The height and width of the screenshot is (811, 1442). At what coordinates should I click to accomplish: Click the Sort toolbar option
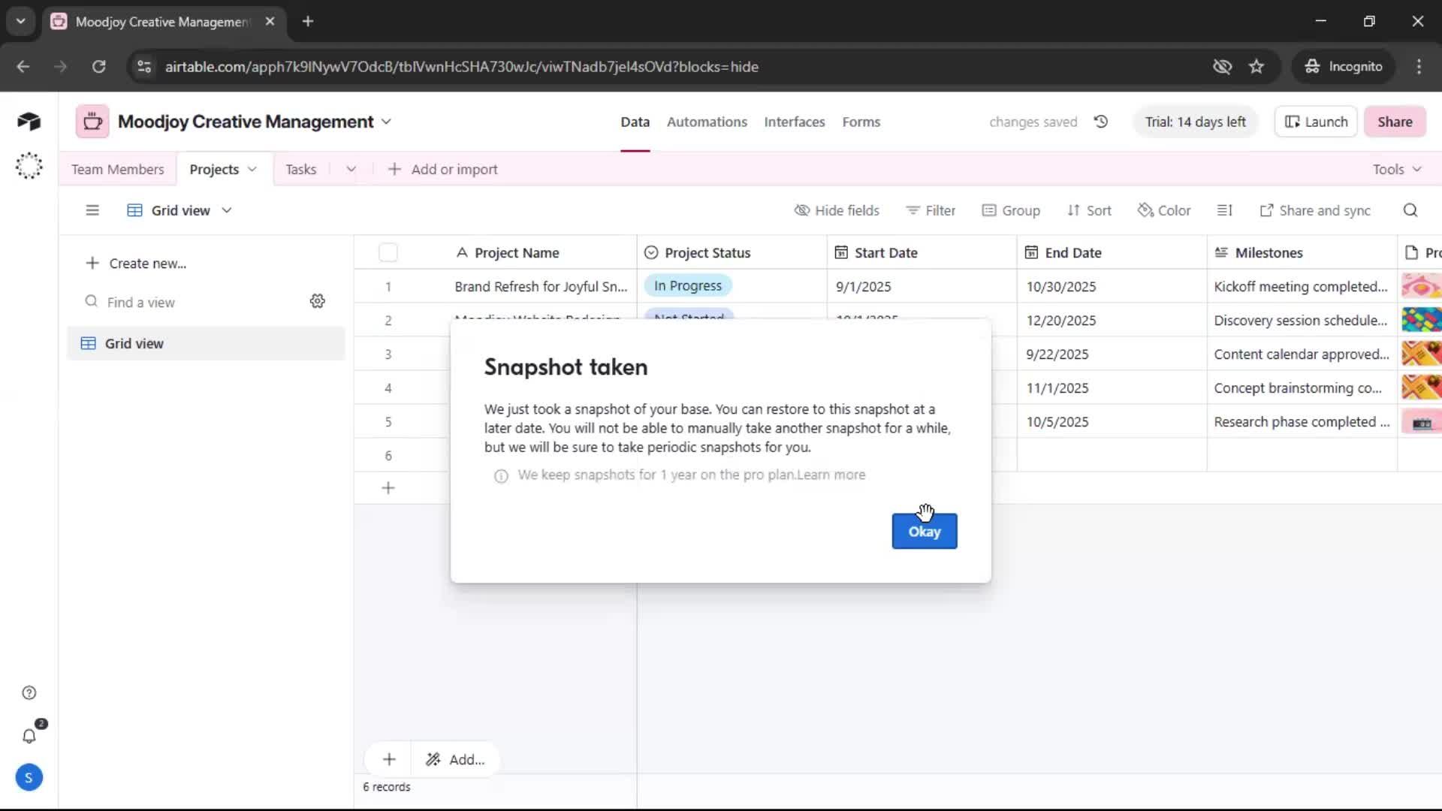coord(1089,210)
